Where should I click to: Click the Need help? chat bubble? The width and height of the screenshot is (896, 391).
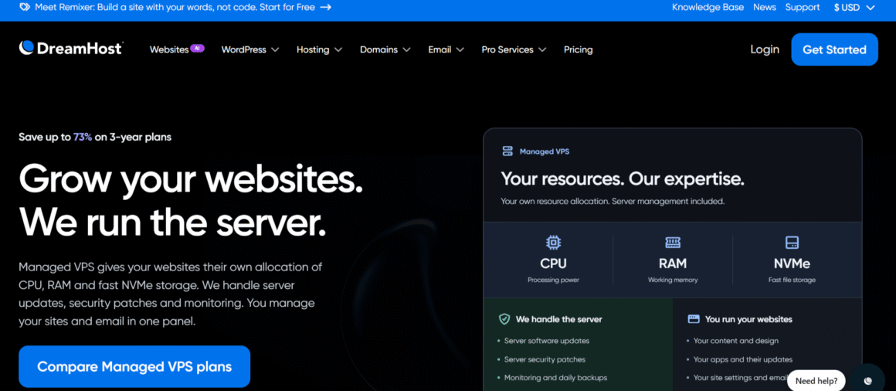pyautogui.click(x=816, y=381)
